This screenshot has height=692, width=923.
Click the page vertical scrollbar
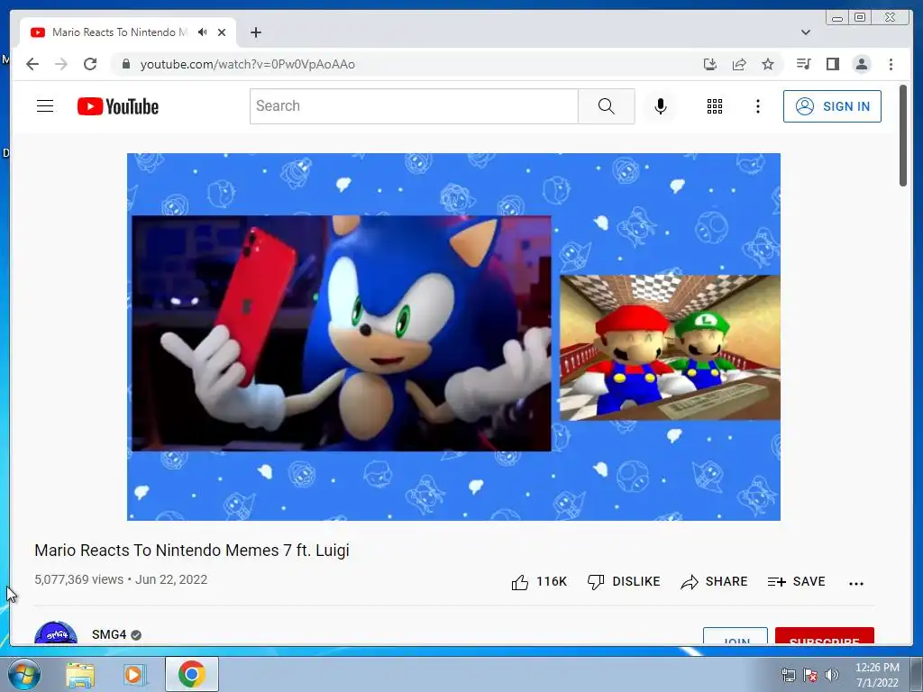[903, 135]
